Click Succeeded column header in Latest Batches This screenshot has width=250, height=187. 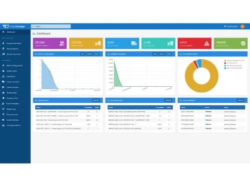point(88,108)
